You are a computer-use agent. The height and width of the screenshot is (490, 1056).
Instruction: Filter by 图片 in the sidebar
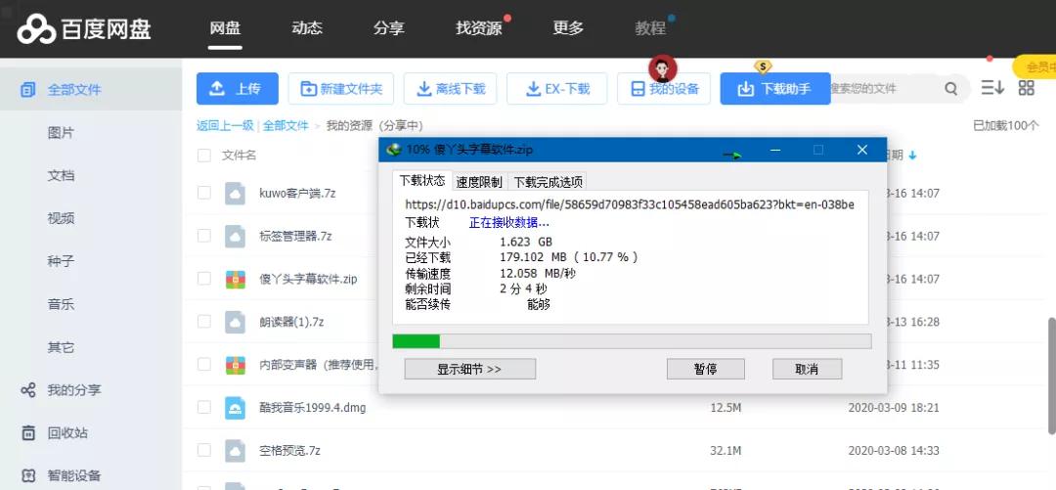pos(61,133)
